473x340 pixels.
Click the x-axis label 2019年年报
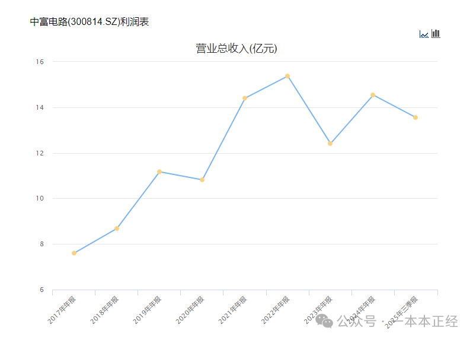(x=147, y=310)
